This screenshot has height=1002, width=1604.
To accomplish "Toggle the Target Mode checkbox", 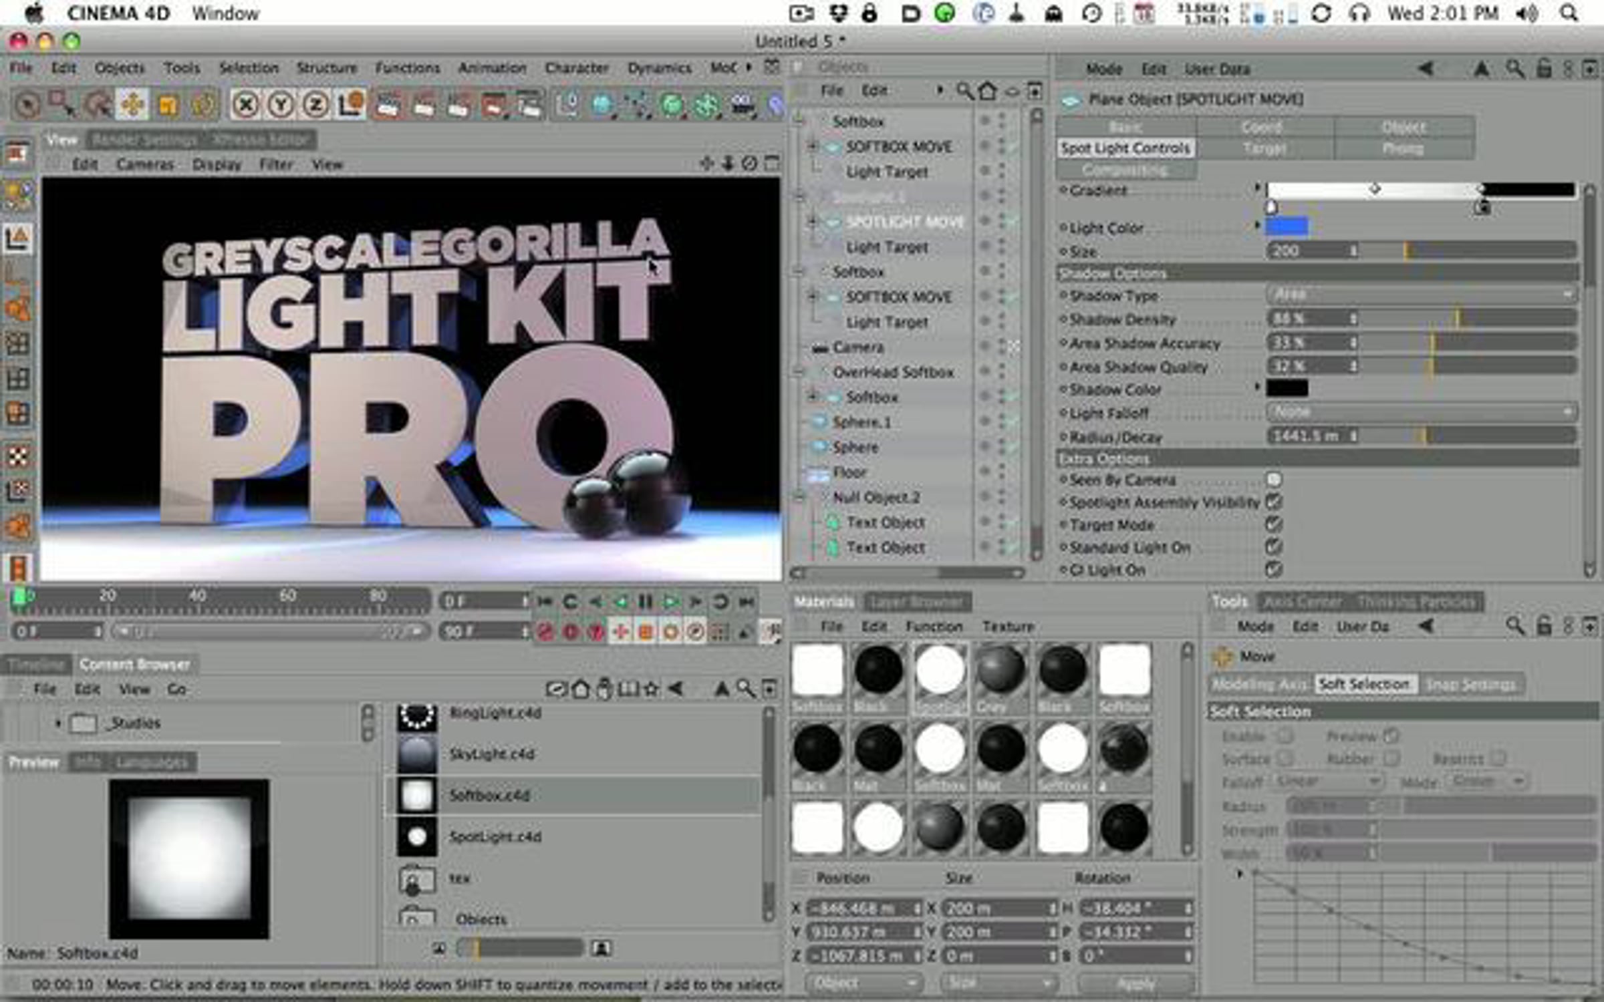I will pyautogui.click(x=1274, y=524).
